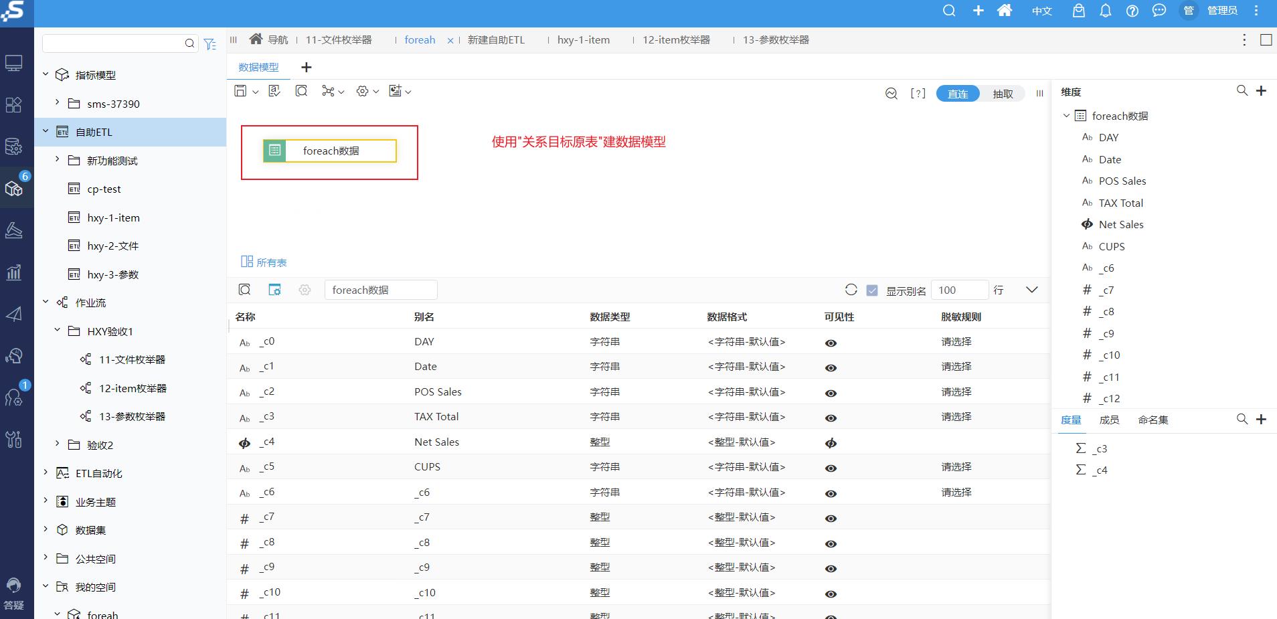The image size is (1277, 619).
Task: Click the edit table icon above the field list
Action: pyautogui.click(x=275, y=290)
